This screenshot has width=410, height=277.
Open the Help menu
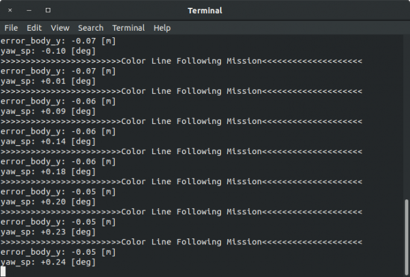click(162, 28)
